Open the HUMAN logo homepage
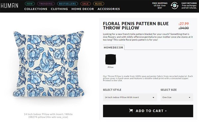Viewport: 199px width, 122px height. [x=9, y=6]
